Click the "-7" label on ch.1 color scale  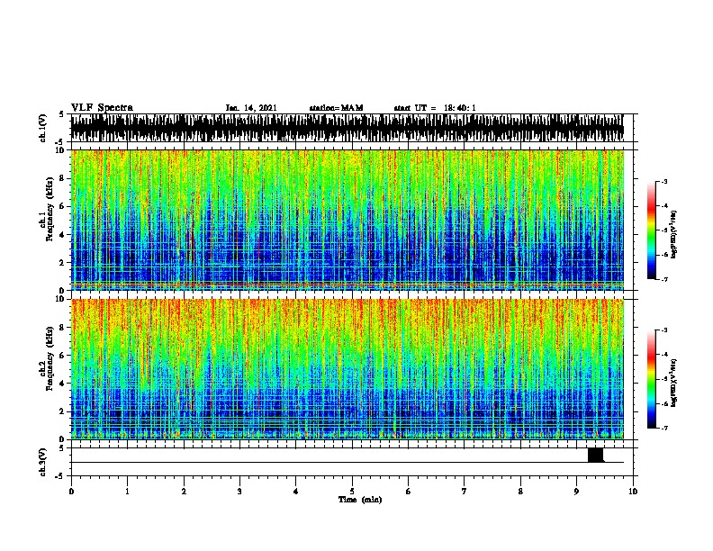tap(664, 279)
